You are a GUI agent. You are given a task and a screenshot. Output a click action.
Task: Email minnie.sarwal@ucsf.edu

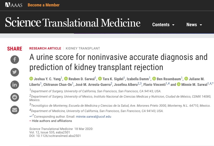[93, 117]
